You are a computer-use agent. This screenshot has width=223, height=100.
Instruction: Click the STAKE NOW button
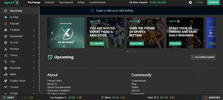(x=175, y=44)
